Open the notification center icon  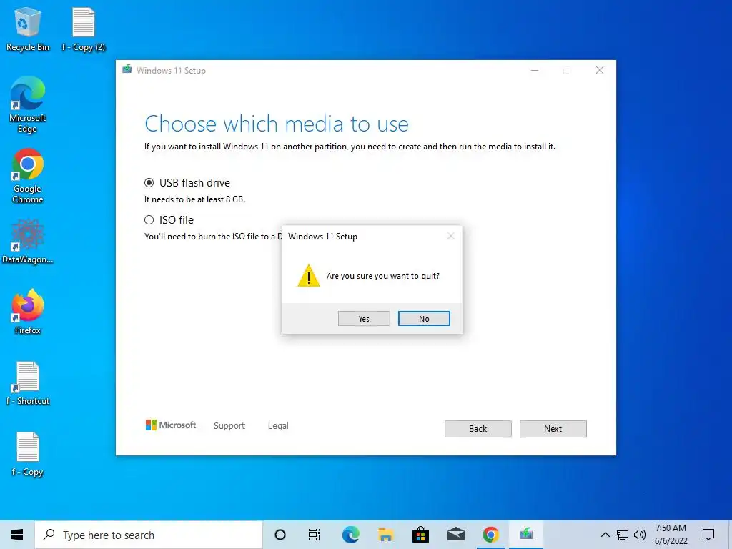[708, 535]
